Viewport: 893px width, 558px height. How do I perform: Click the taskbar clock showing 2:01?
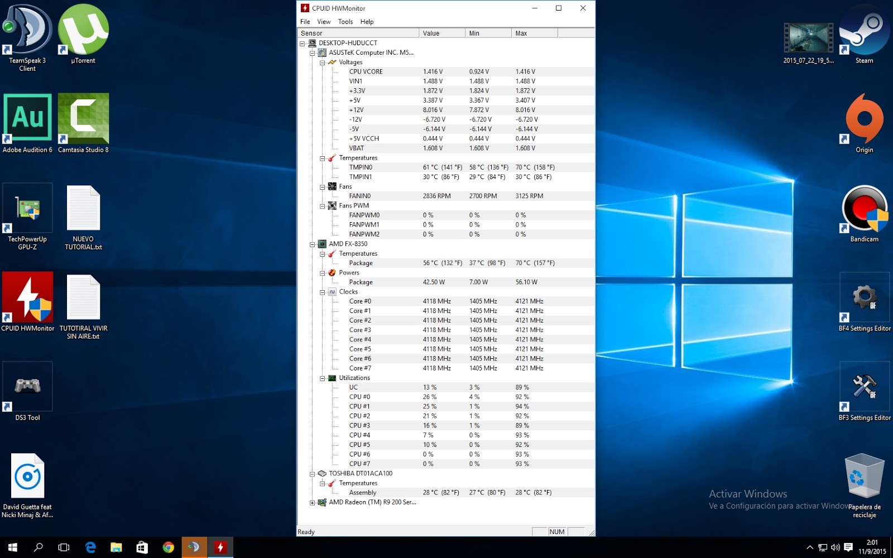tap(872, 547)
